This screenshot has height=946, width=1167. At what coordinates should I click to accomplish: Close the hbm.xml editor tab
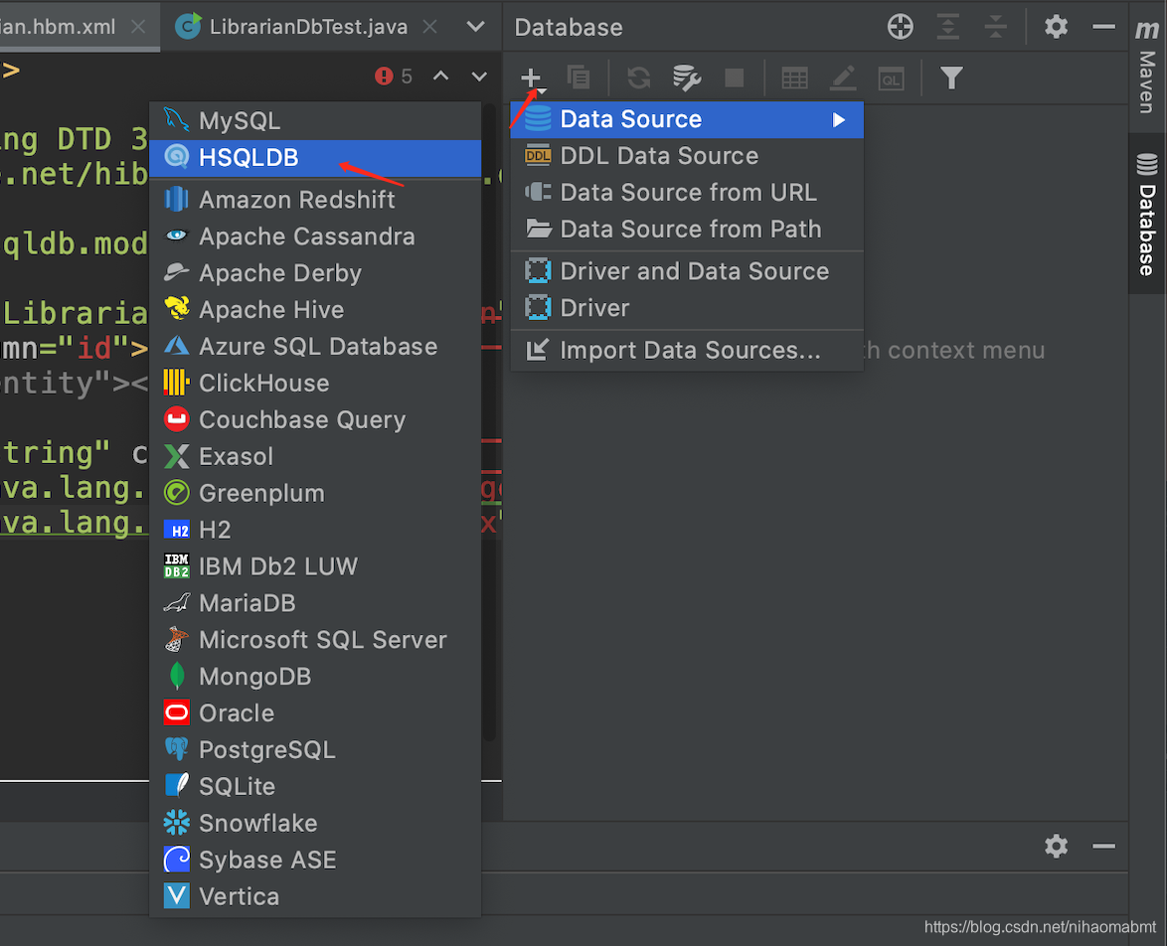tap(138, 27)
